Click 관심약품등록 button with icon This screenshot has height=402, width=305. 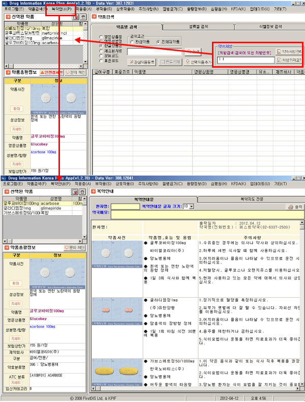pyautogui.click(x=142, y=62)
